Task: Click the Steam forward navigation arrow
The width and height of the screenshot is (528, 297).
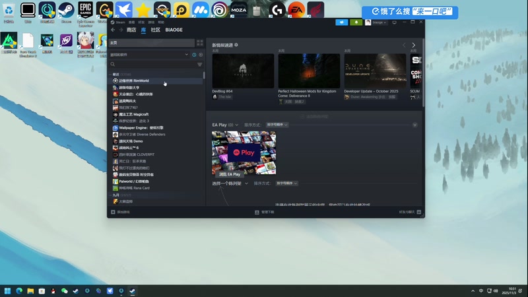Action: tap(121, 30)
